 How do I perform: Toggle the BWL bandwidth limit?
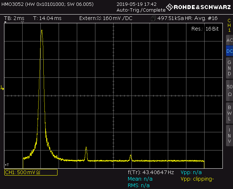click(229, 113)
